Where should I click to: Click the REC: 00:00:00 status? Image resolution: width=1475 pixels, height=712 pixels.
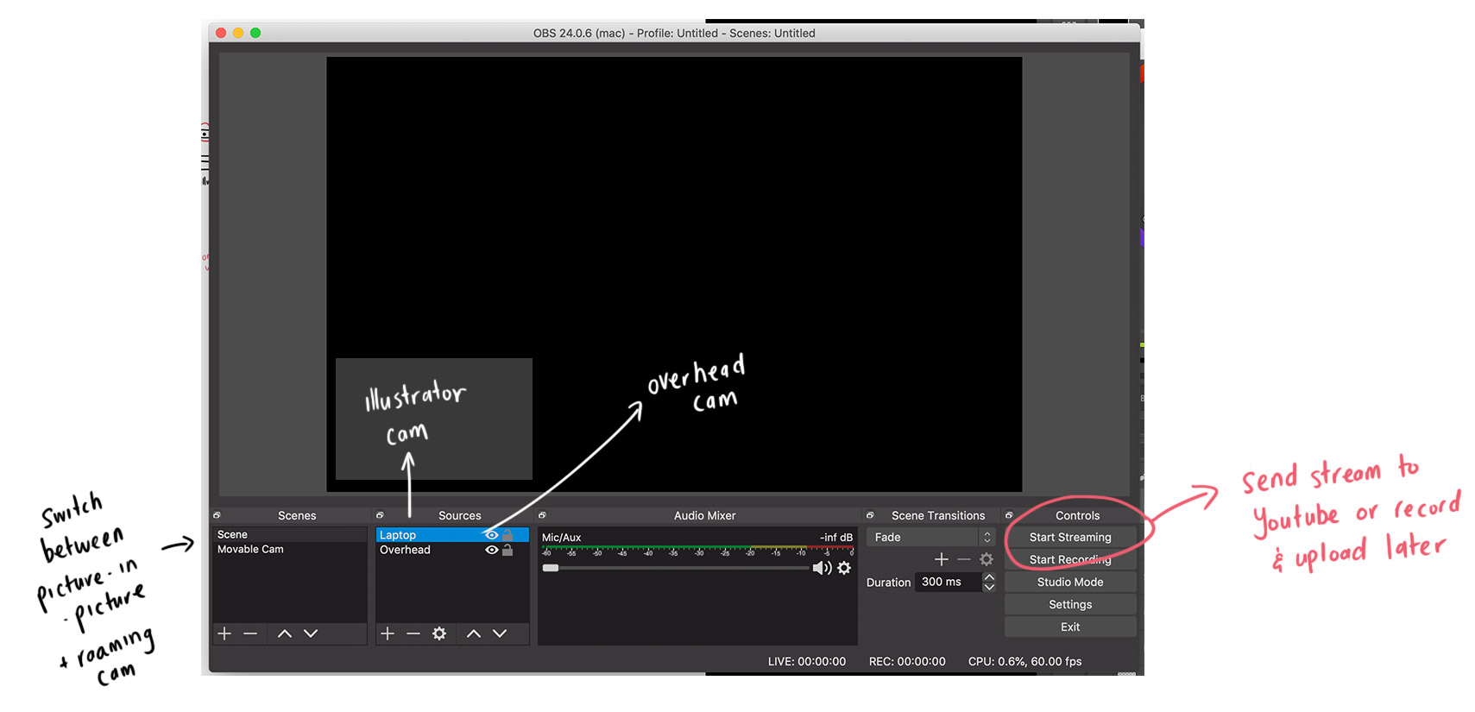point(907,661)
